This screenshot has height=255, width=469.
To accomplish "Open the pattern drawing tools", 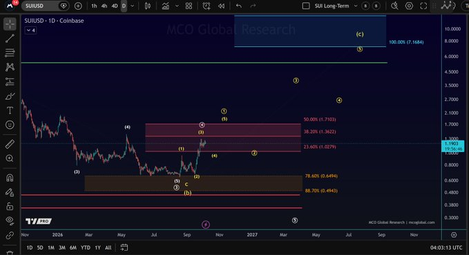I will coord(10,67).
